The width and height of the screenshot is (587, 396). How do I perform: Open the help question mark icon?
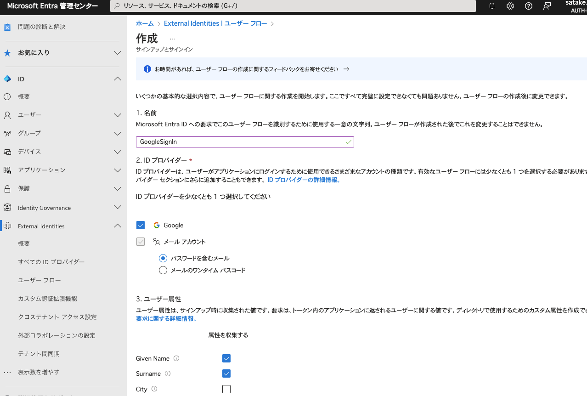click(x=529, y=6)
